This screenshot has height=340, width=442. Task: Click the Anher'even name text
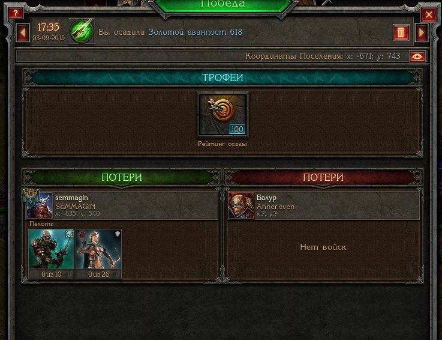(x=275, y=207)
